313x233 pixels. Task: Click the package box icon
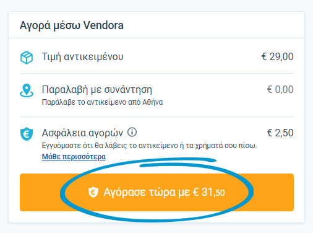[27, 58]
